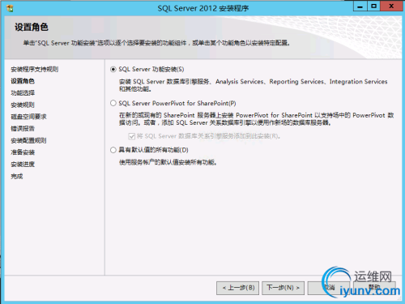Viewport: 405px width, 304px height.
Task: Minimize the SQL Server 2012 setup window
Action: point(360,6)
